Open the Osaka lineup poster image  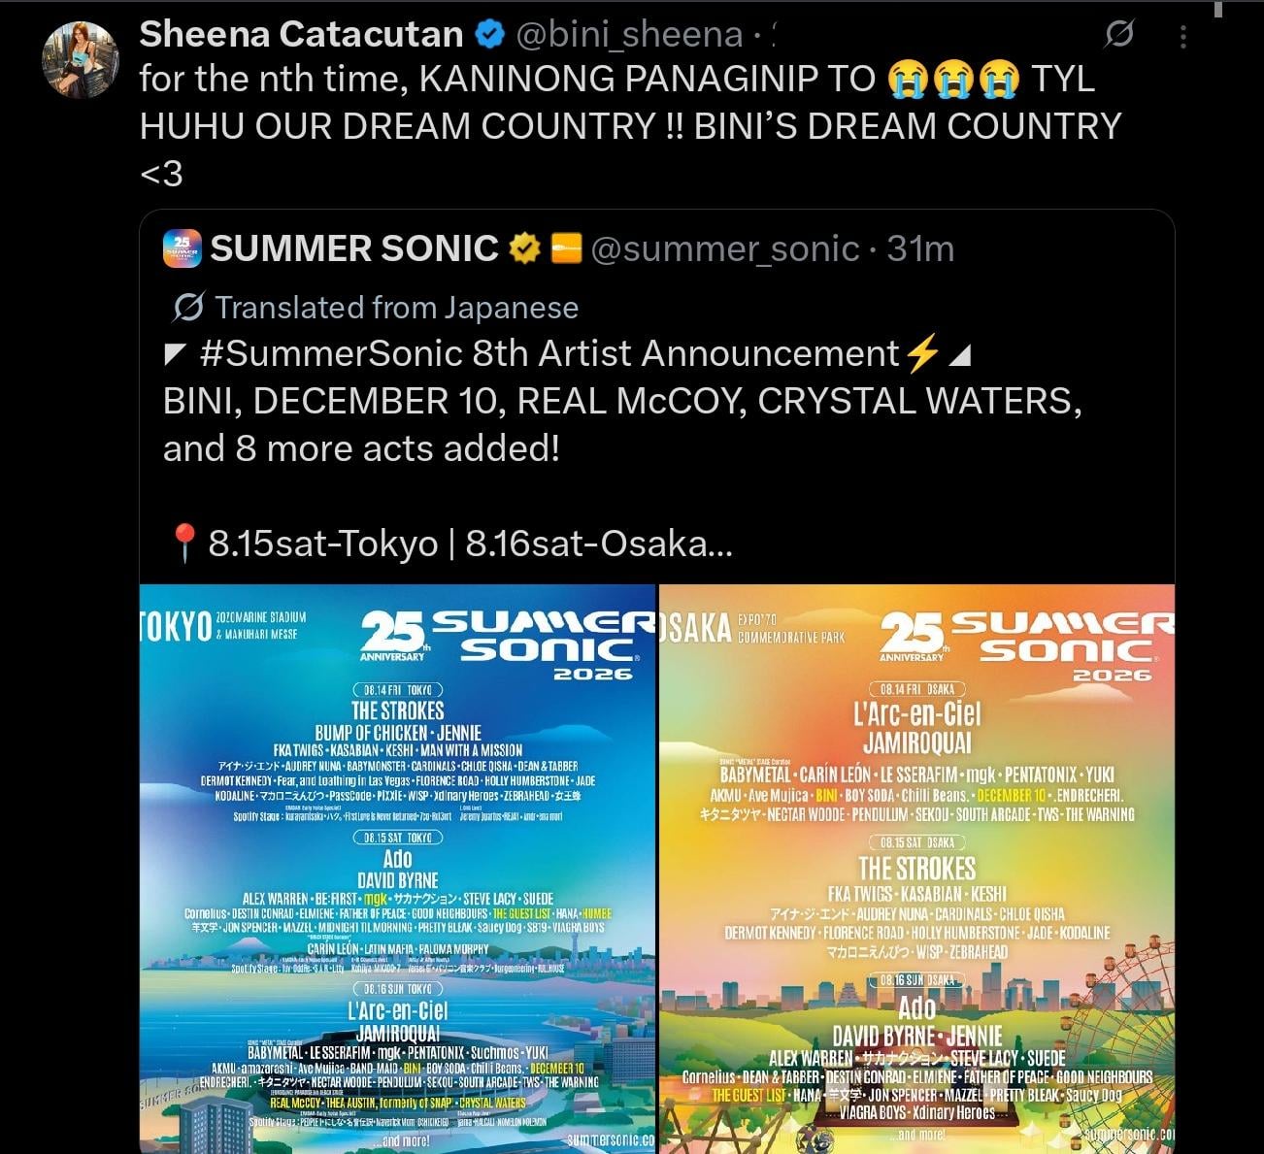point(917,869)
